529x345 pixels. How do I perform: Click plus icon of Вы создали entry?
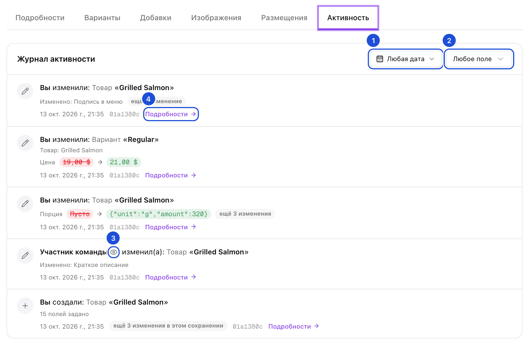(x=25, y=306)
